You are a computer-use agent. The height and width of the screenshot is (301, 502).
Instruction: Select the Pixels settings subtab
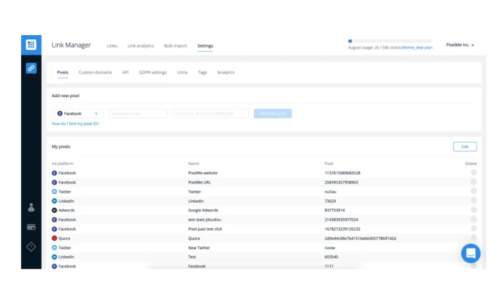63,72
